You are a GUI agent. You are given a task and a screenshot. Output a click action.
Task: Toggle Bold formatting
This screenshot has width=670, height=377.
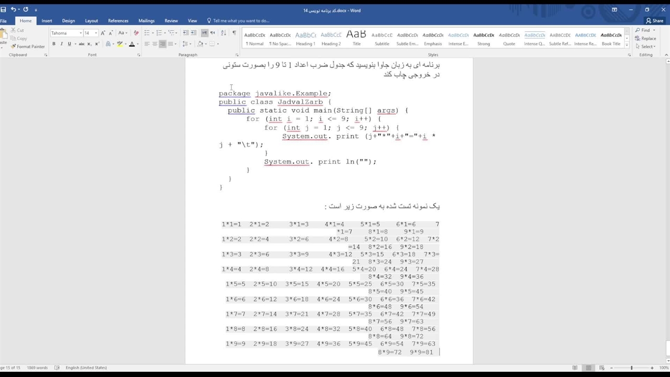click(x=53, y=44)
